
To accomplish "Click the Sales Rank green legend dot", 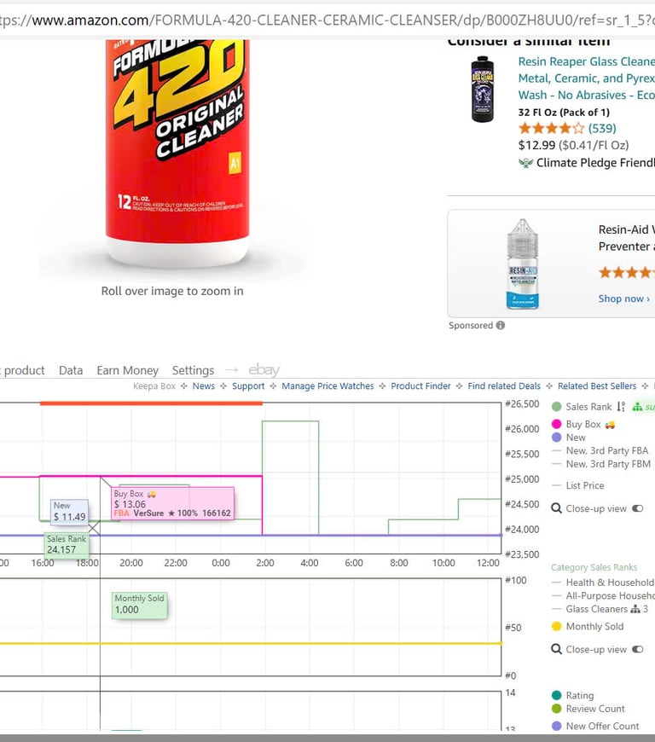I will click(557, 407).
